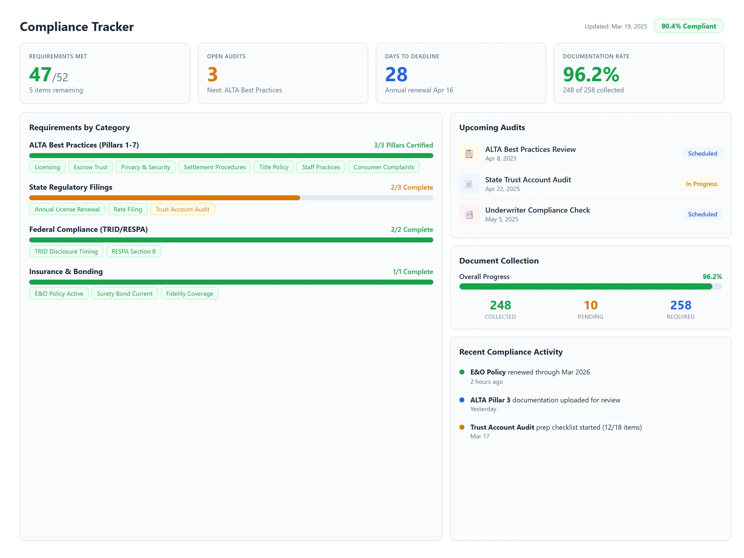This screenshot has height=558, width=744.
Task: Collapse the Insurance & Bonding category
Action: [66, 272]
